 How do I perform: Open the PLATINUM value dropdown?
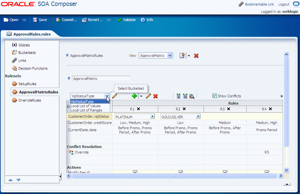click(153, 116)
